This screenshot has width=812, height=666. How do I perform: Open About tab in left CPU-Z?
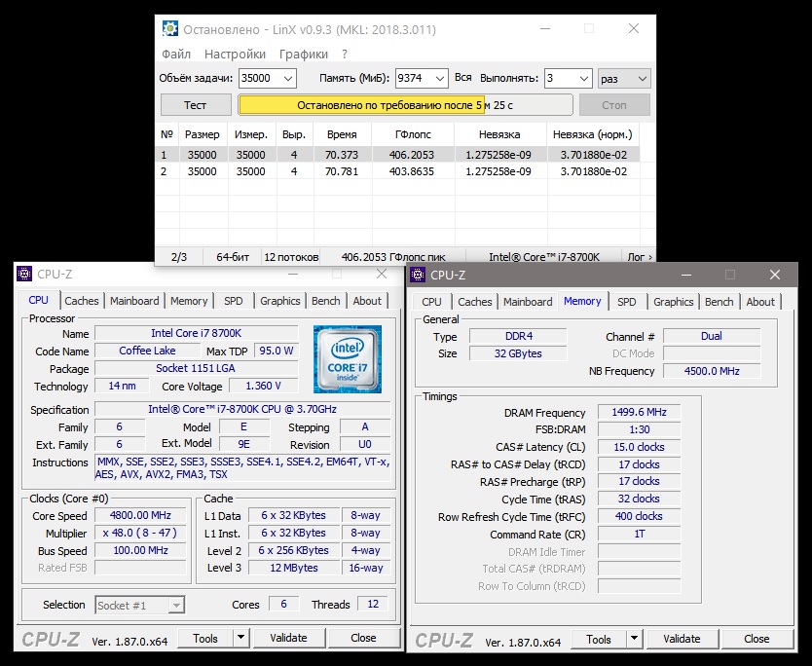(367, 301)
